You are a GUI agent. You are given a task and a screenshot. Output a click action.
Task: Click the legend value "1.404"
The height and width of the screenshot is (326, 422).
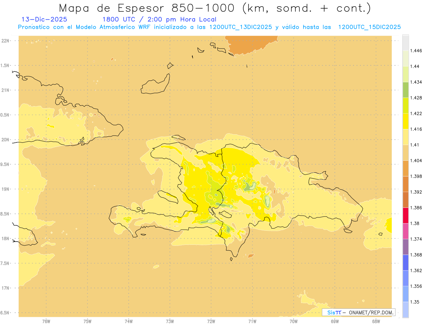[x=416, y=160]
